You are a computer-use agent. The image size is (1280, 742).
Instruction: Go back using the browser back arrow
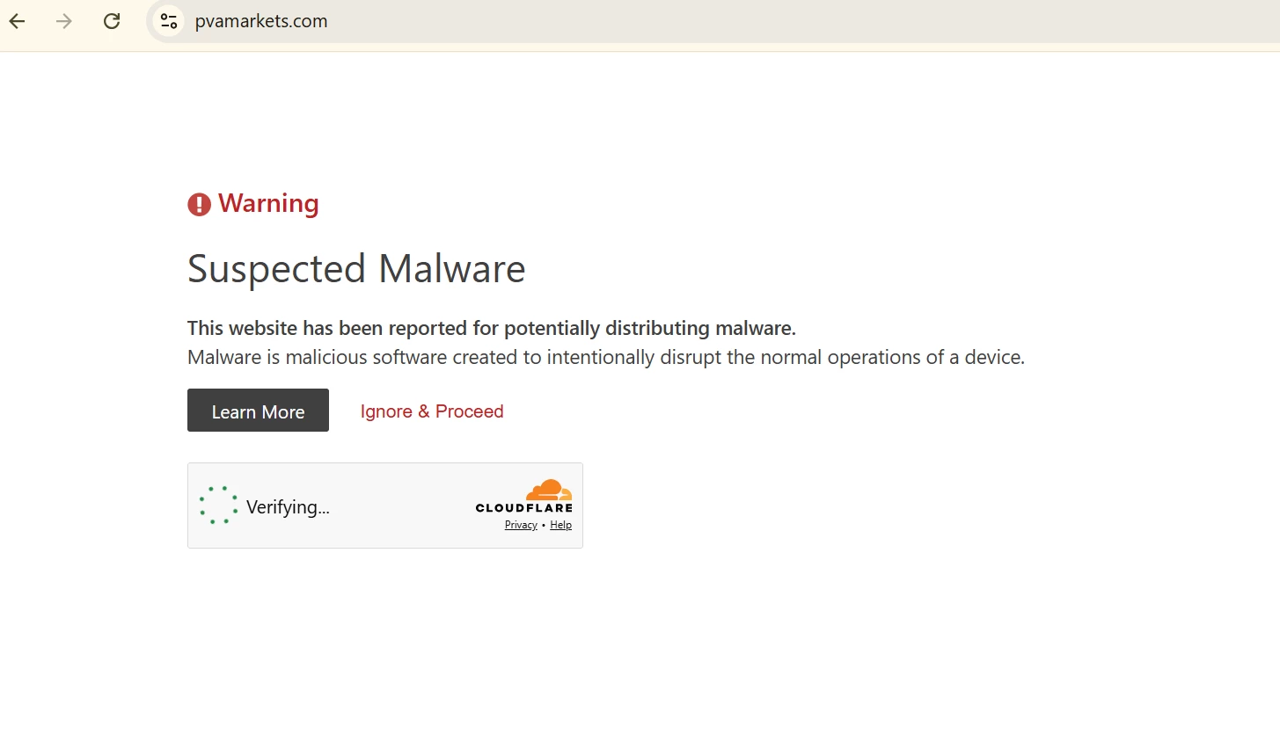pos(18,21)
